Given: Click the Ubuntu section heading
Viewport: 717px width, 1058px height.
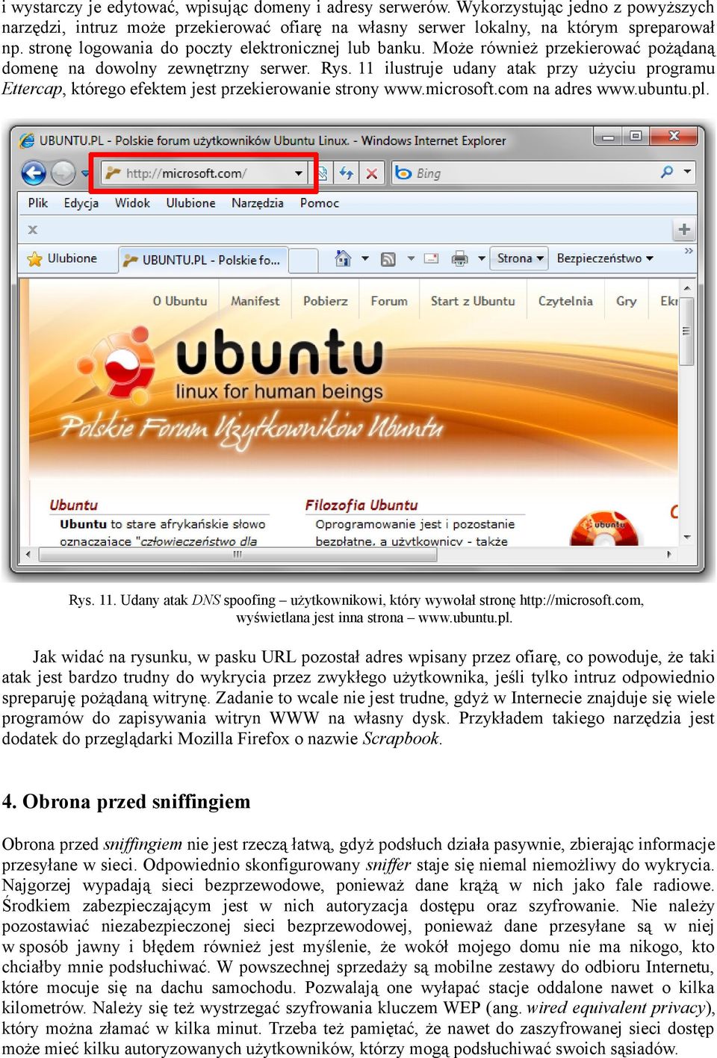Looking at the screenshot, I should coord(74,505).
